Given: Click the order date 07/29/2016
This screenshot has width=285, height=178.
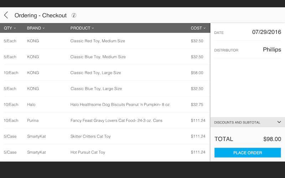Looking at the screenshot, I should point(266,32).
